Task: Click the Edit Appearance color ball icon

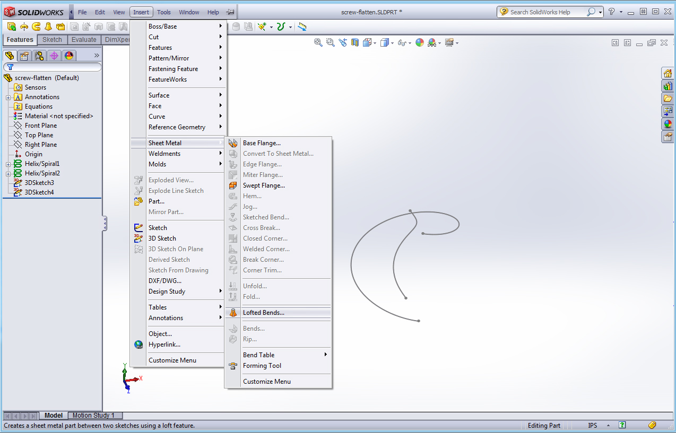Action: pyautogui.click(x=420, y=42)
